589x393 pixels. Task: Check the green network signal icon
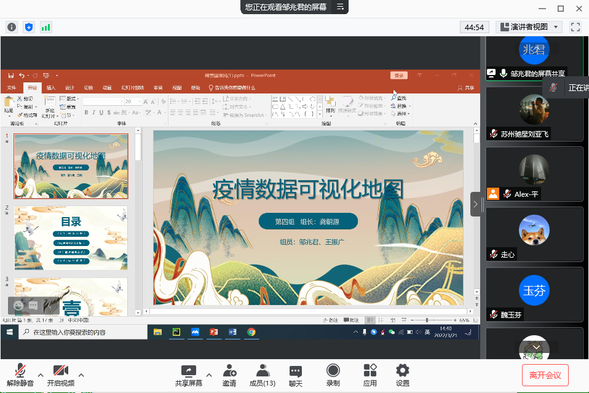pos(45,27)
